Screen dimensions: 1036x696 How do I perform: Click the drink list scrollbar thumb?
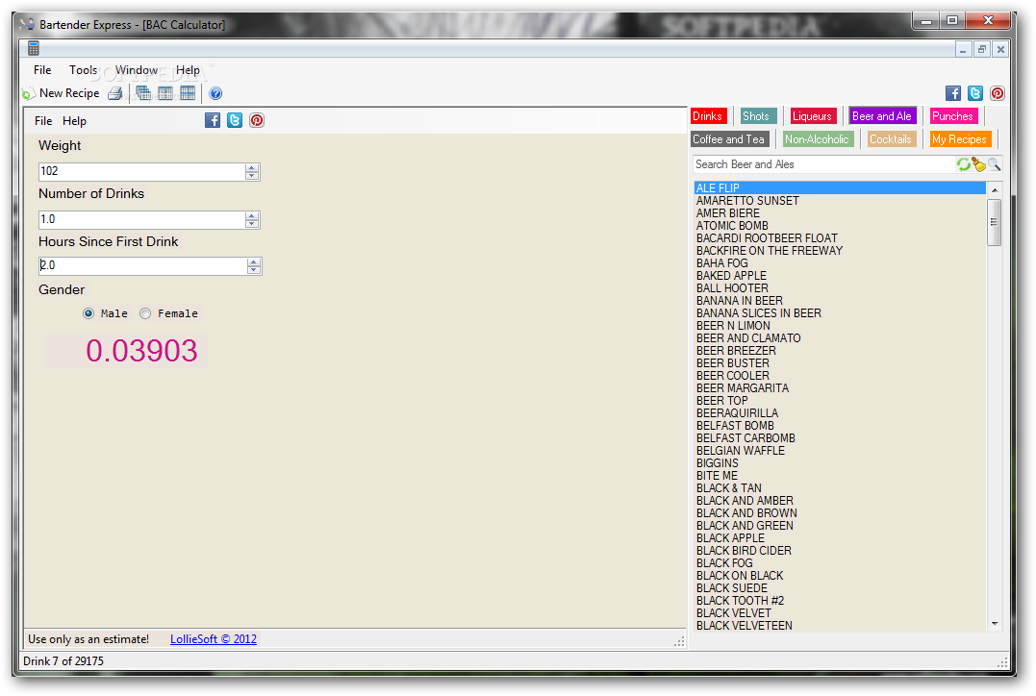tap(995, 222)
